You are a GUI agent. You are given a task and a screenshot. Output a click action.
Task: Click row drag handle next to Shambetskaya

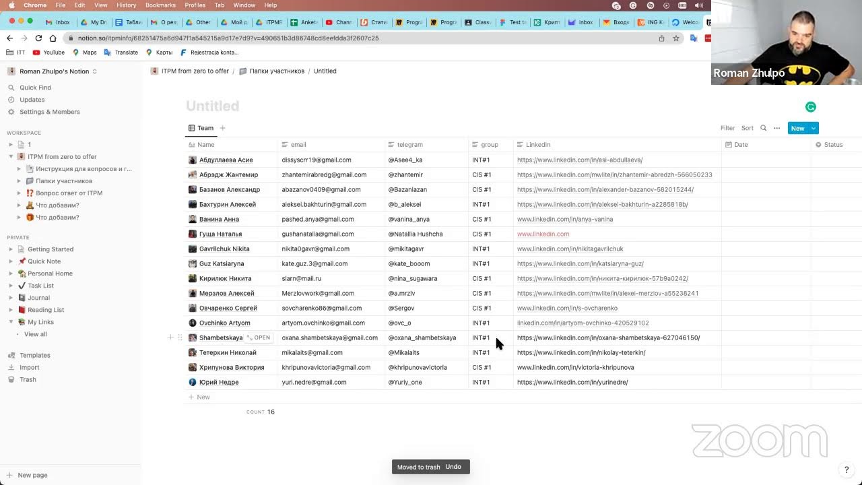click(x=180, y=337)
